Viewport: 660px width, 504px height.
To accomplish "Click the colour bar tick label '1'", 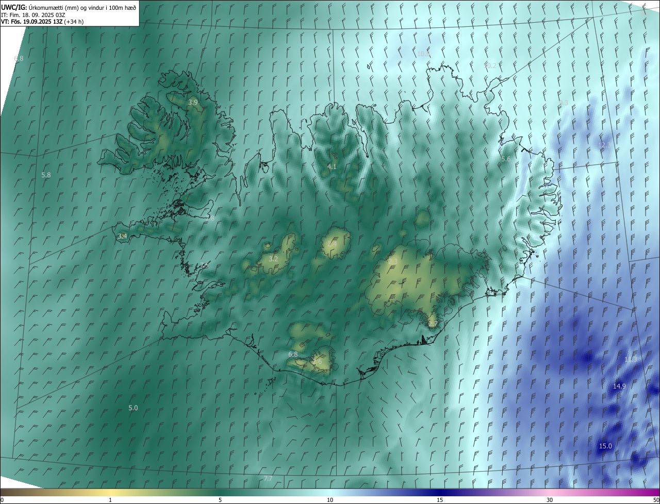I will click(x=110, y=500).
